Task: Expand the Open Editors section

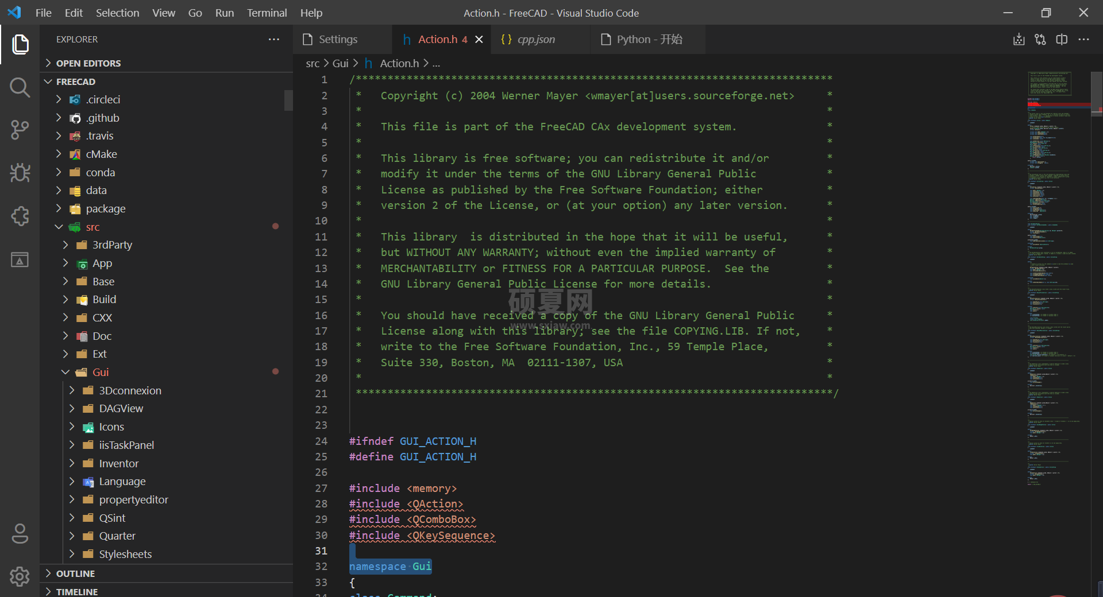Action: [167, 63]
